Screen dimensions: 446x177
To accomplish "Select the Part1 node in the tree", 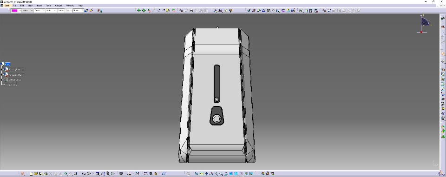I will pos(16,69).
